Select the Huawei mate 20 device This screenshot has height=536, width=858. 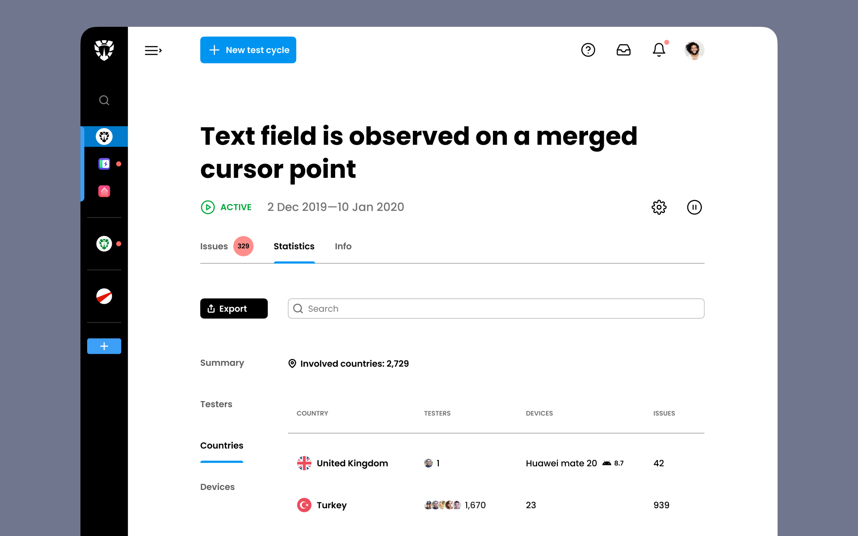[561, 463]
